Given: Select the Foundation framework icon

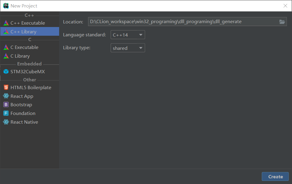Looking at the screenshot, I should (6, 113).
